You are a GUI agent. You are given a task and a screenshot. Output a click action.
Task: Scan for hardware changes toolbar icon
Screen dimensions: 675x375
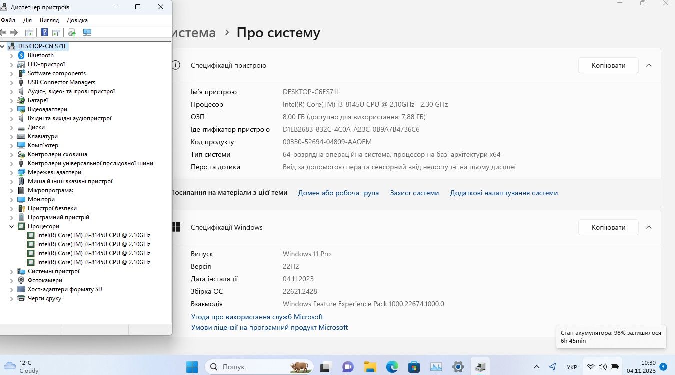point(87,32)
